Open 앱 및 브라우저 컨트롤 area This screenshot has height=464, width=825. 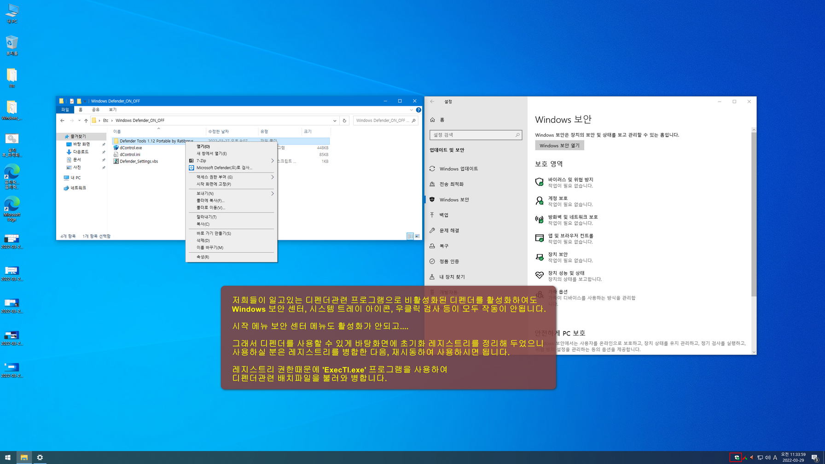pos(564,238)
